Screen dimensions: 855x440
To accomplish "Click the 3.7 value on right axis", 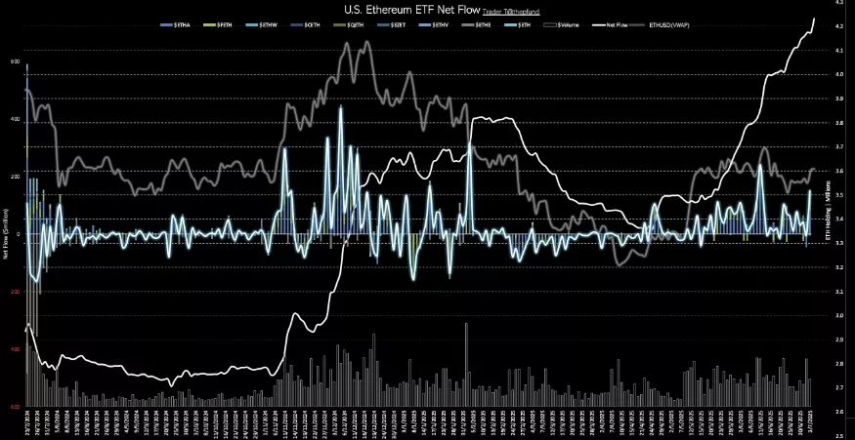I will pyautogui.click(x=839, y=147).
